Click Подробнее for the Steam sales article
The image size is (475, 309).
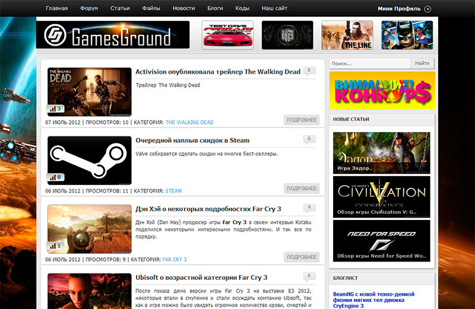point(302,188)
